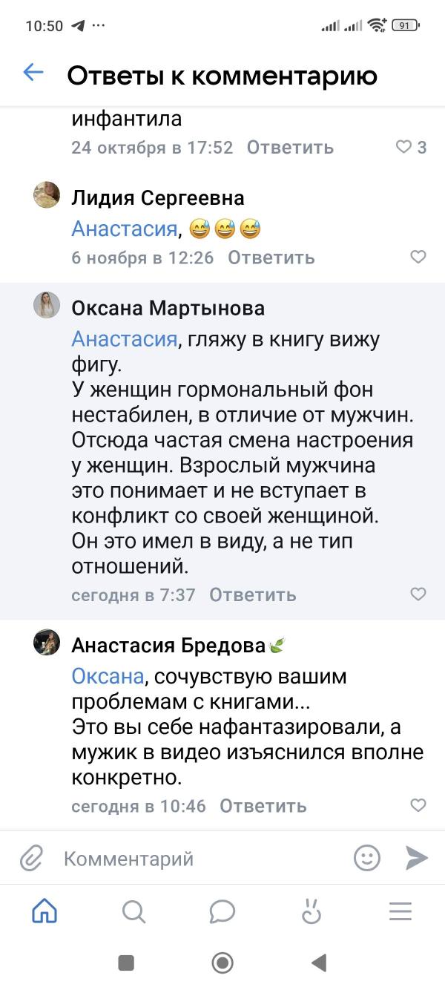Open hamburger menu in bottom navigation
The image size is (445, 990).
tap(400, 911)
